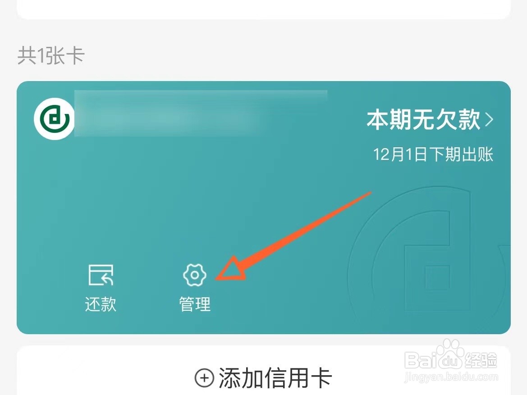Select the 还款 label
Viewport: 527px width, 395px height.
coord(101,304)
